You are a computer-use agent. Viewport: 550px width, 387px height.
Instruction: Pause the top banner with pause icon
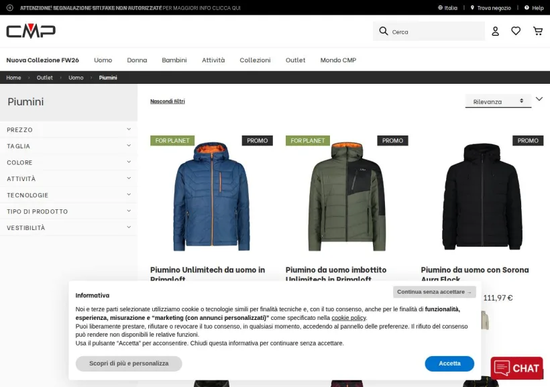coord(10,7)
